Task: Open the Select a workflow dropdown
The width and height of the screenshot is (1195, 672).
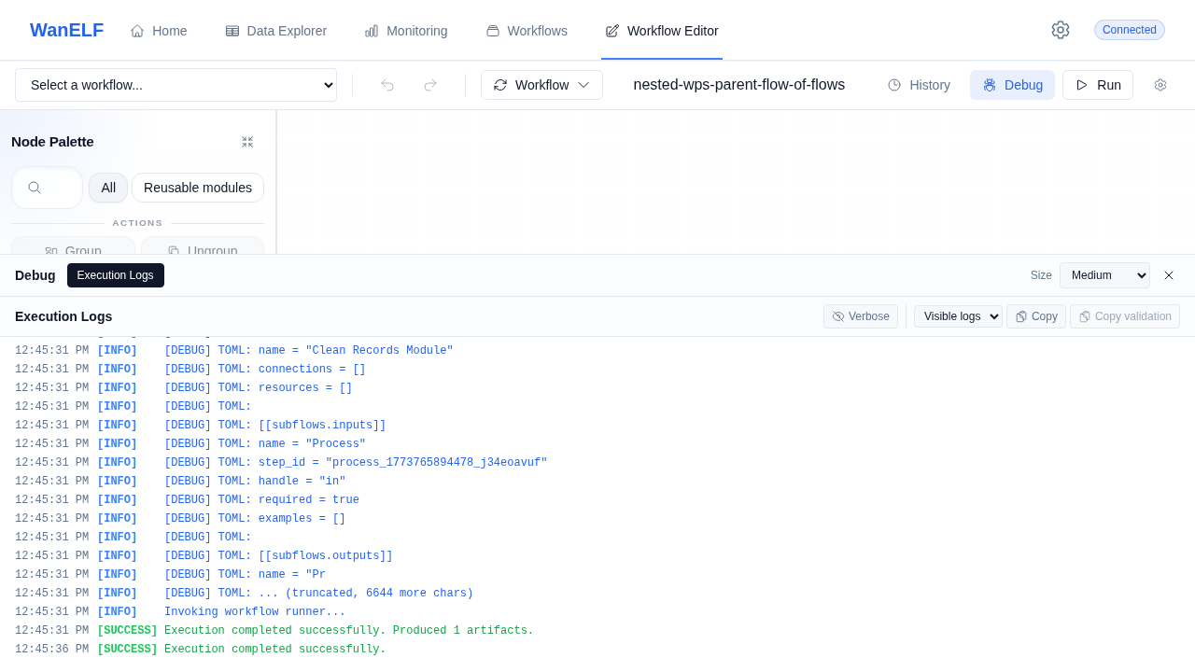Action: click(176, 85)
